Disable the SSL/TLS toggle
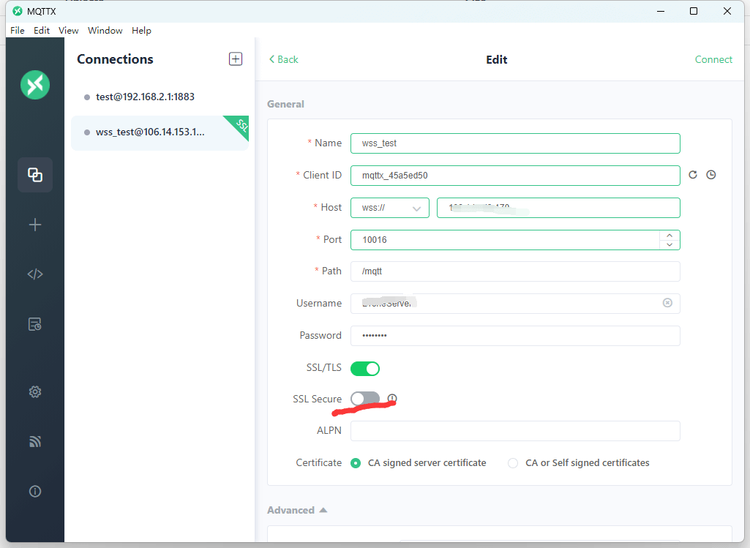This screenshot has width=750, height=548. click(x=365, y=368)
